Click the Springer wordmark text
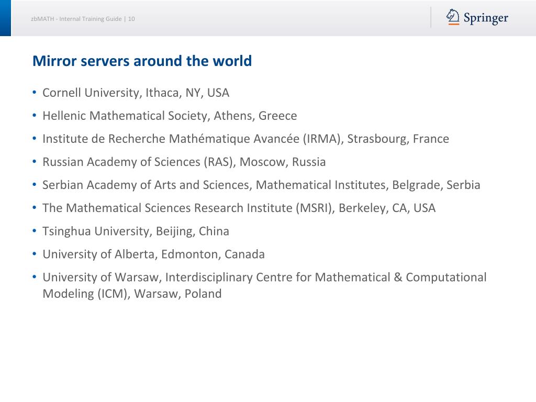Screen dimensions: 536x402 486,18
